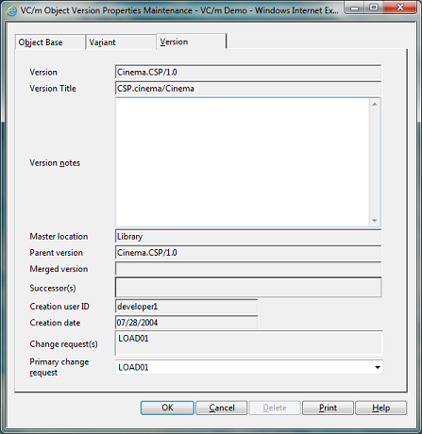
Task: Select LOAD01 in Change request(s) list
Action: click(x=133, y=339)
